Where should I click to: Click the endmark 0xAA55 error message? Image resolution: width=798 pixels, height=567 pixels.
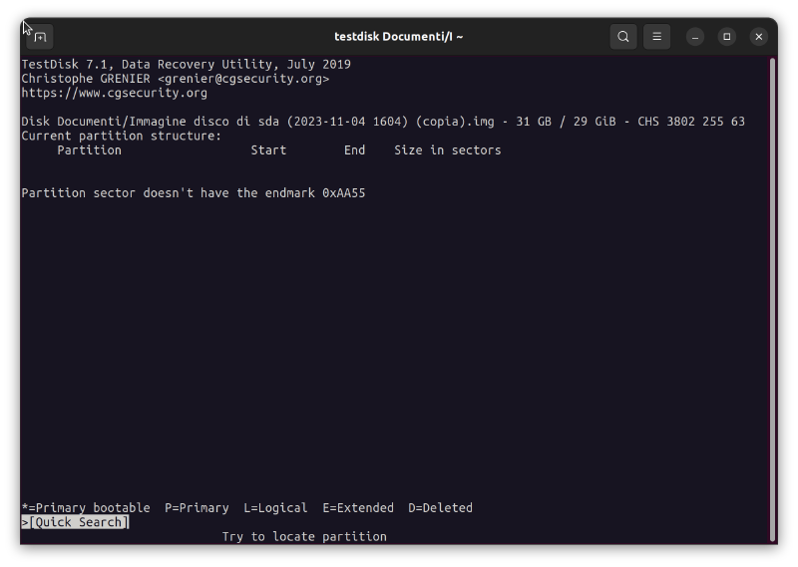(194, 193)
